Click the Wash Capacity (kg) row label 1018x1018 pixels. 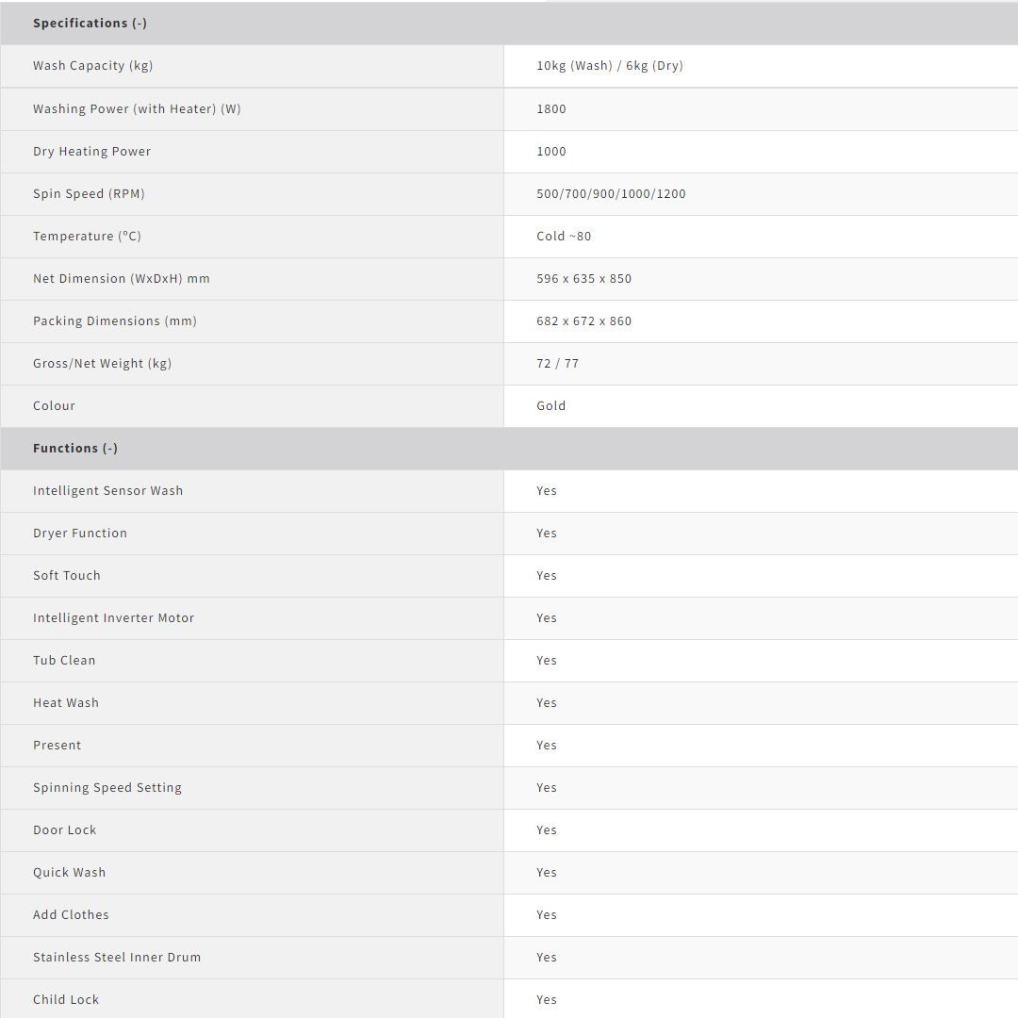pos(92,66)
